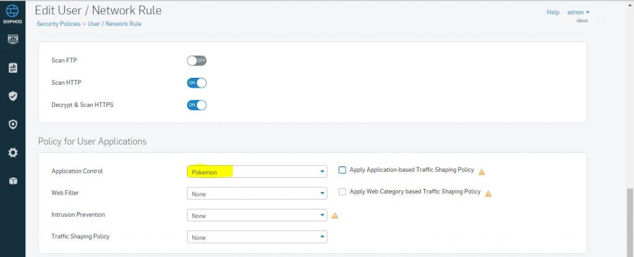Open the shield gear sidebar icon

[x=13, y=124]
